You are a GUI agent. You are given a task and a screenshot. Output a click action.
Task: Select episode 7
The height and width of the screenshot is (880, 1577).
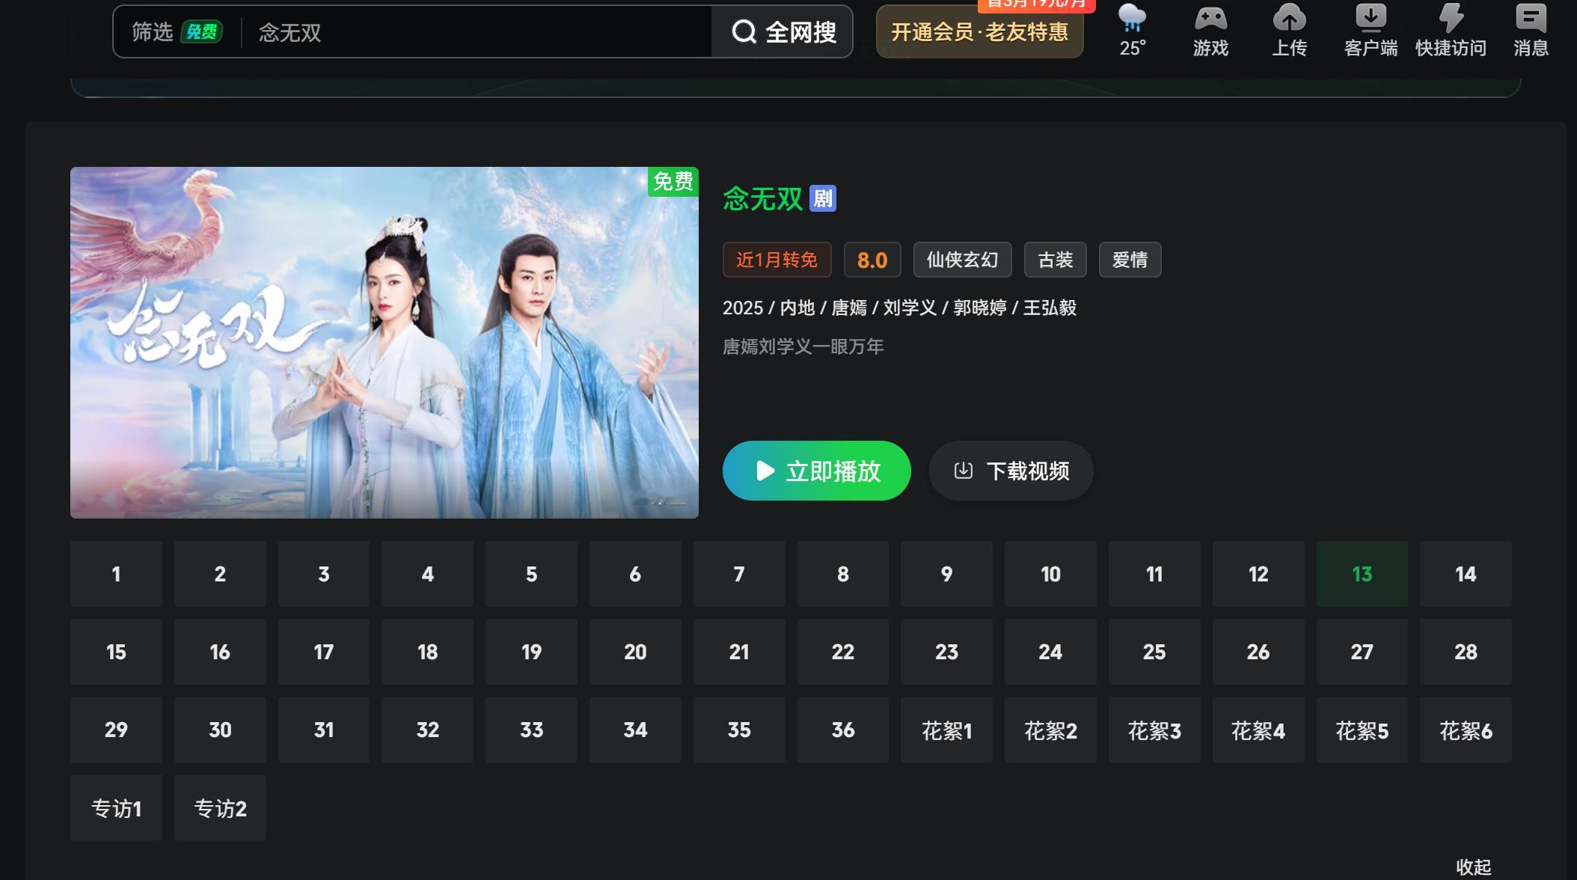pos(739,574)
